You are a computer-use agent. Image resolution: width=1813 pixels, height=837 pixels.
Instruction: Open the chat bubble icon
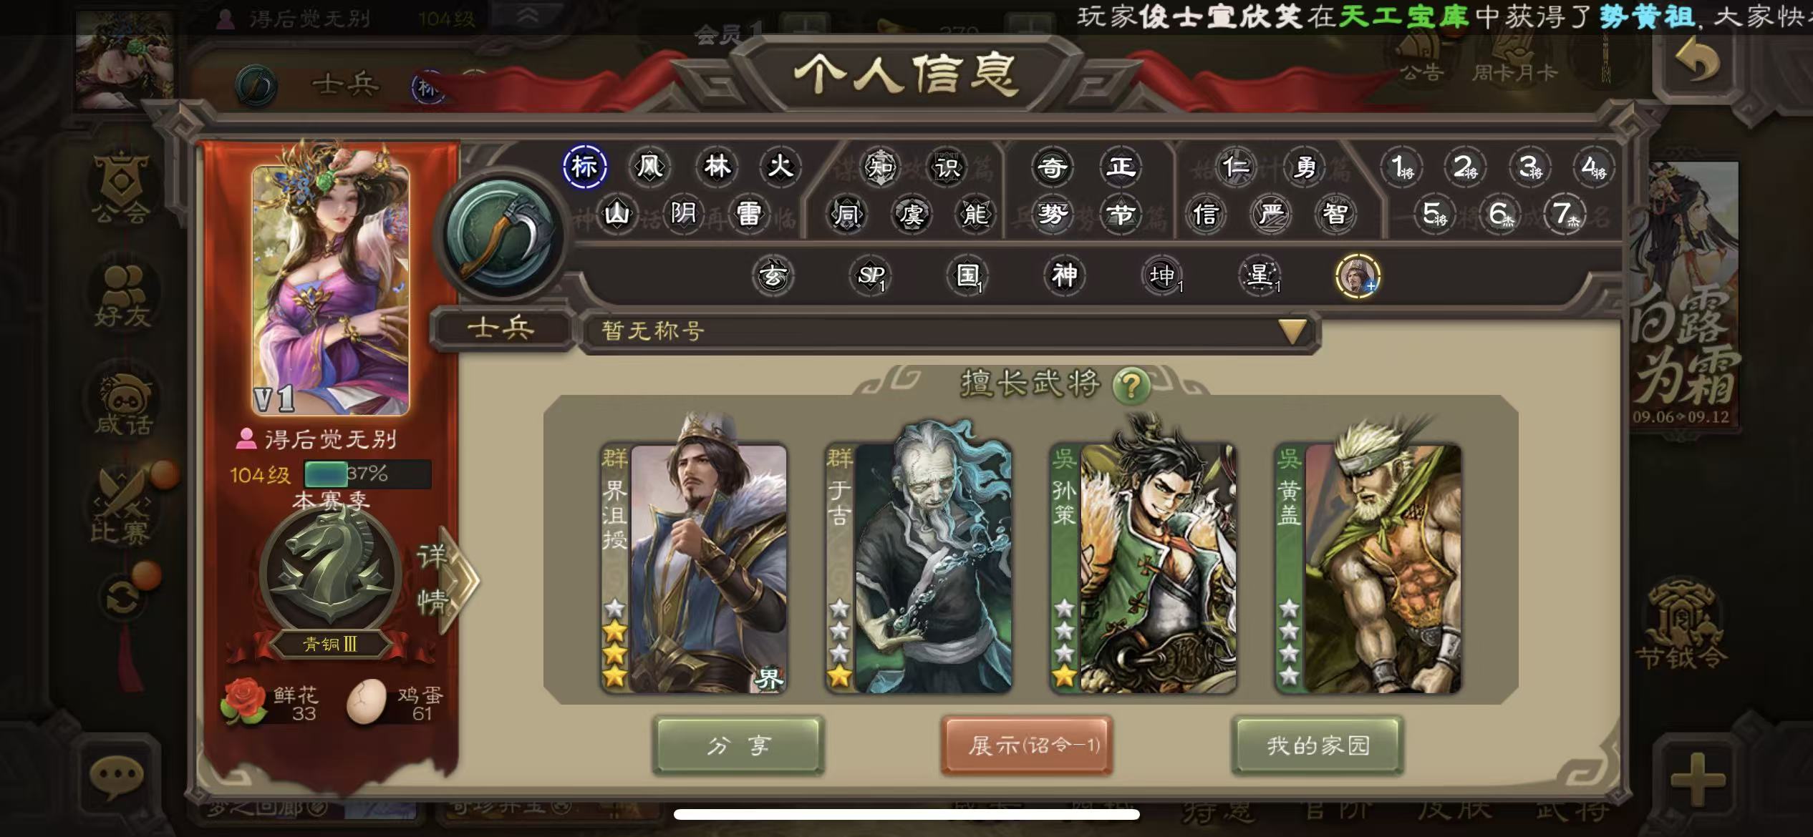click(x=117, y=776)
